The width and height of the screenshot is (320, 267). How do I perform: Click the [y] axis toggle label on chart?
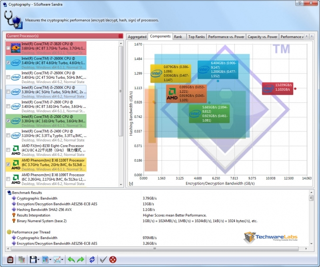pos(131,183)
